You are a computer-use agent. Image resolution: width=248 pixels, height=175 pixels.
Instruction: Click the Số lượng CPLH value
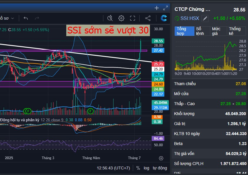[x=233, y=164]
